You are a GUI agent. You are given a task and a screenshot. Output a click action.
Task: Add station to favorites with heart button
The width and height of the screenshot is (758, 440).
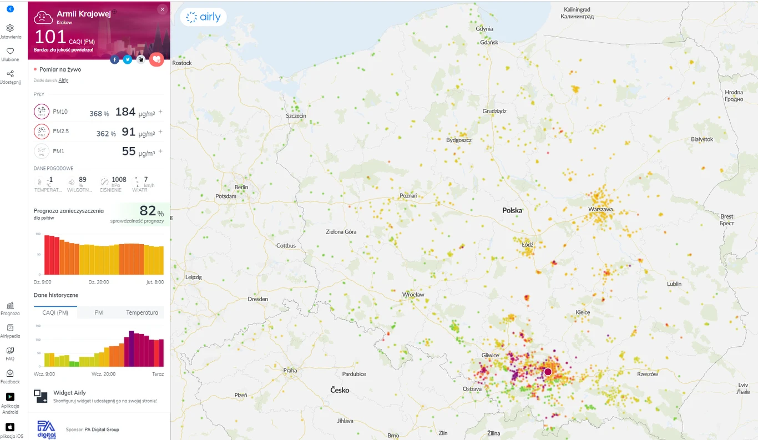pos(156,59)
